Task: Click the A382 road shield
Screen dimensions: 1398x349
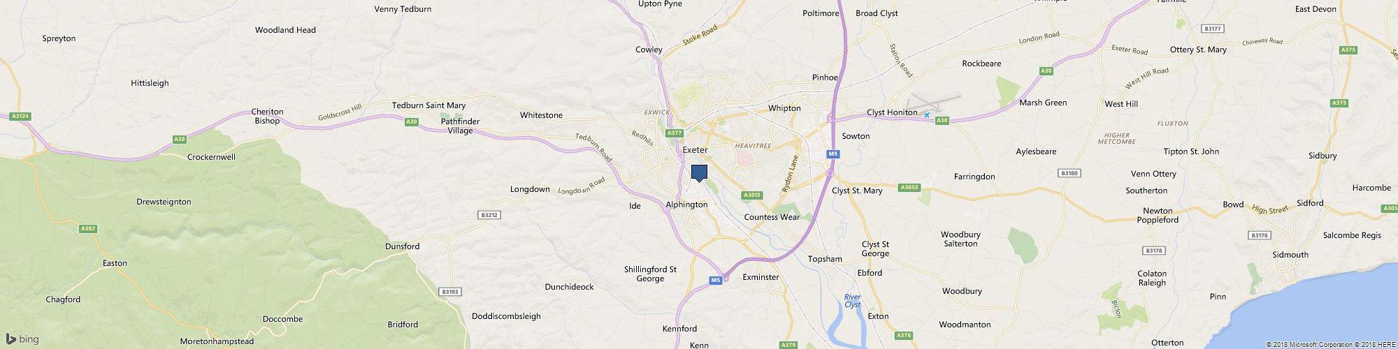Action: [x=88, y=228]
